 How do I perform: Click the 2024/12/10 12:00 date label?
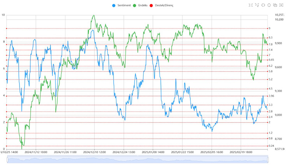point(95,153)
